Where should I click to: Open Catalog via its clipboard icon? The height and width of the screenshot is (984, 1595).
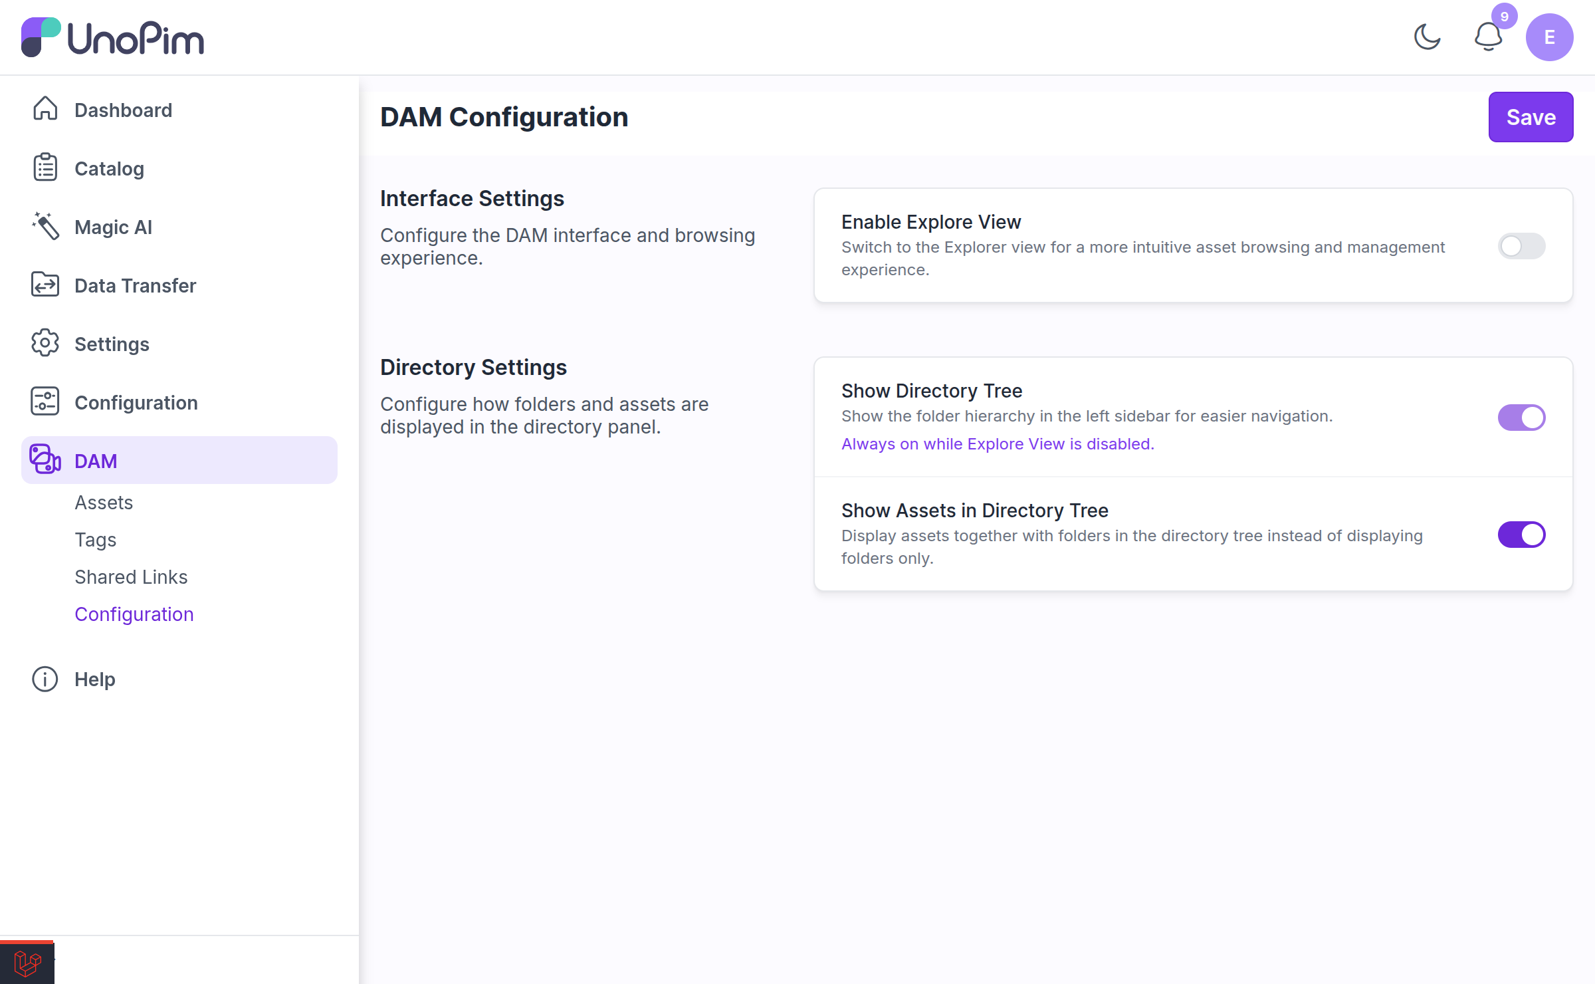pos(45,168)
